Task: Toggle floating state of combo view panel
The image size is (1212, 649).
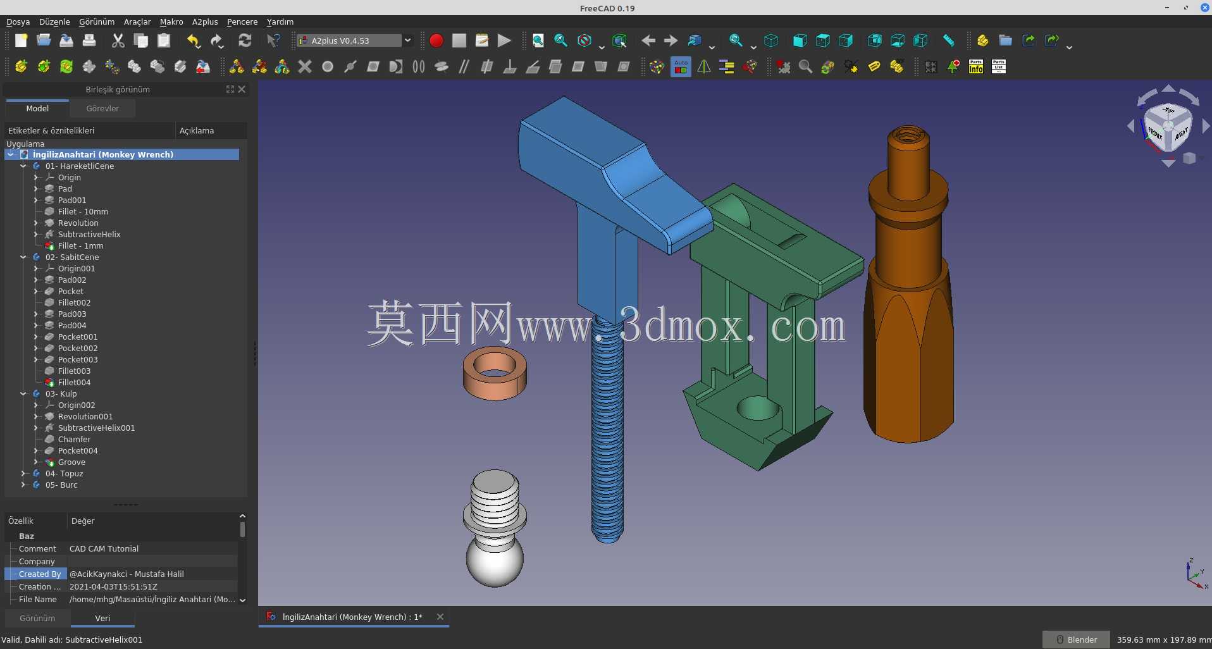Action: [230, 89]
